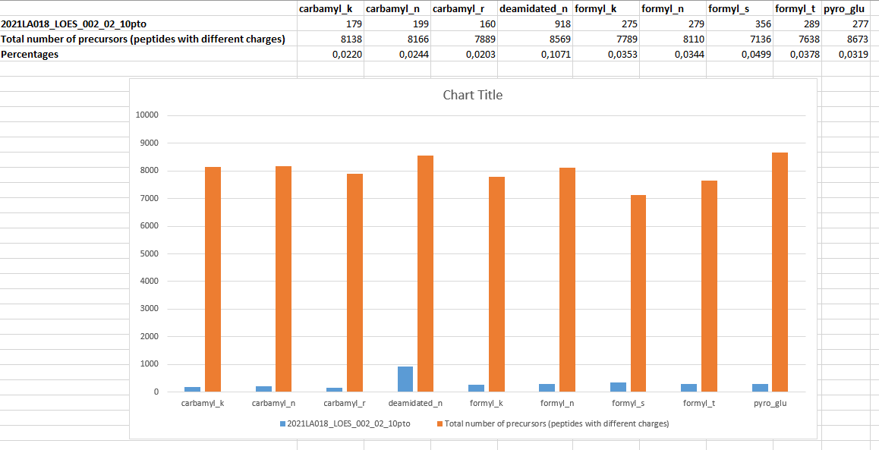The image size is (879, 450).
Task: Click the 'Percentages' row label cell
Action: tap(31, 54)
